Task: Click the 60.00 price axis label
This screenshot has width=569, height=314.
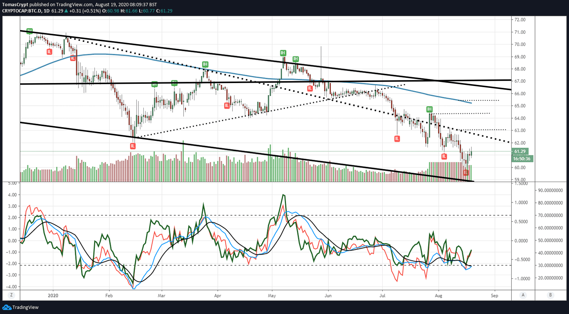Action: click(520, 168)
